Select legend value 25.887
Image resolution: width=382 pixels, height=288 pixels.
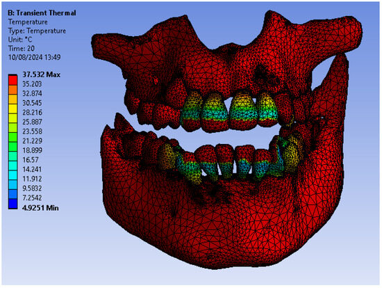[32, 122]
